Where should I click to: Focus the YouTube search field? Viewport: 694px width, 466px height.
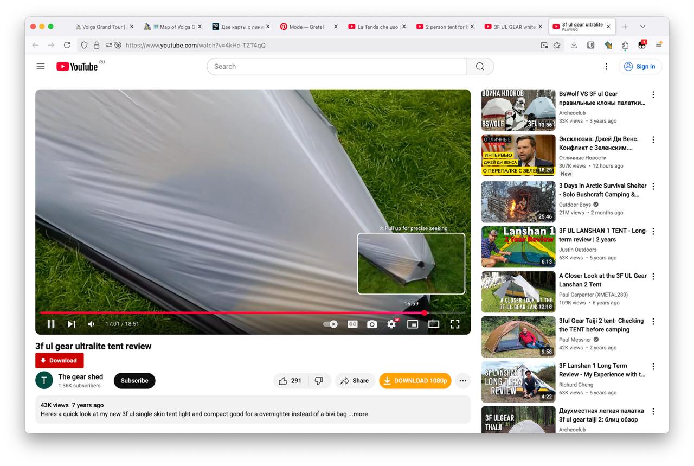(x=336, y=66)
